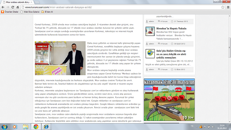Open the IE'den Al bookmarks folder
The width and height of the screenshot is (231, 130).
coord(47,12)
